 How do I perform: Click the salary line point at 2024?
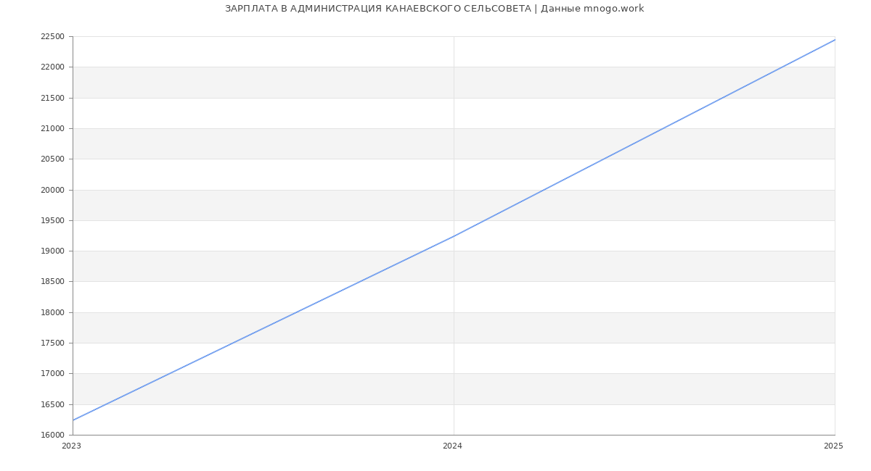point(454,236)
